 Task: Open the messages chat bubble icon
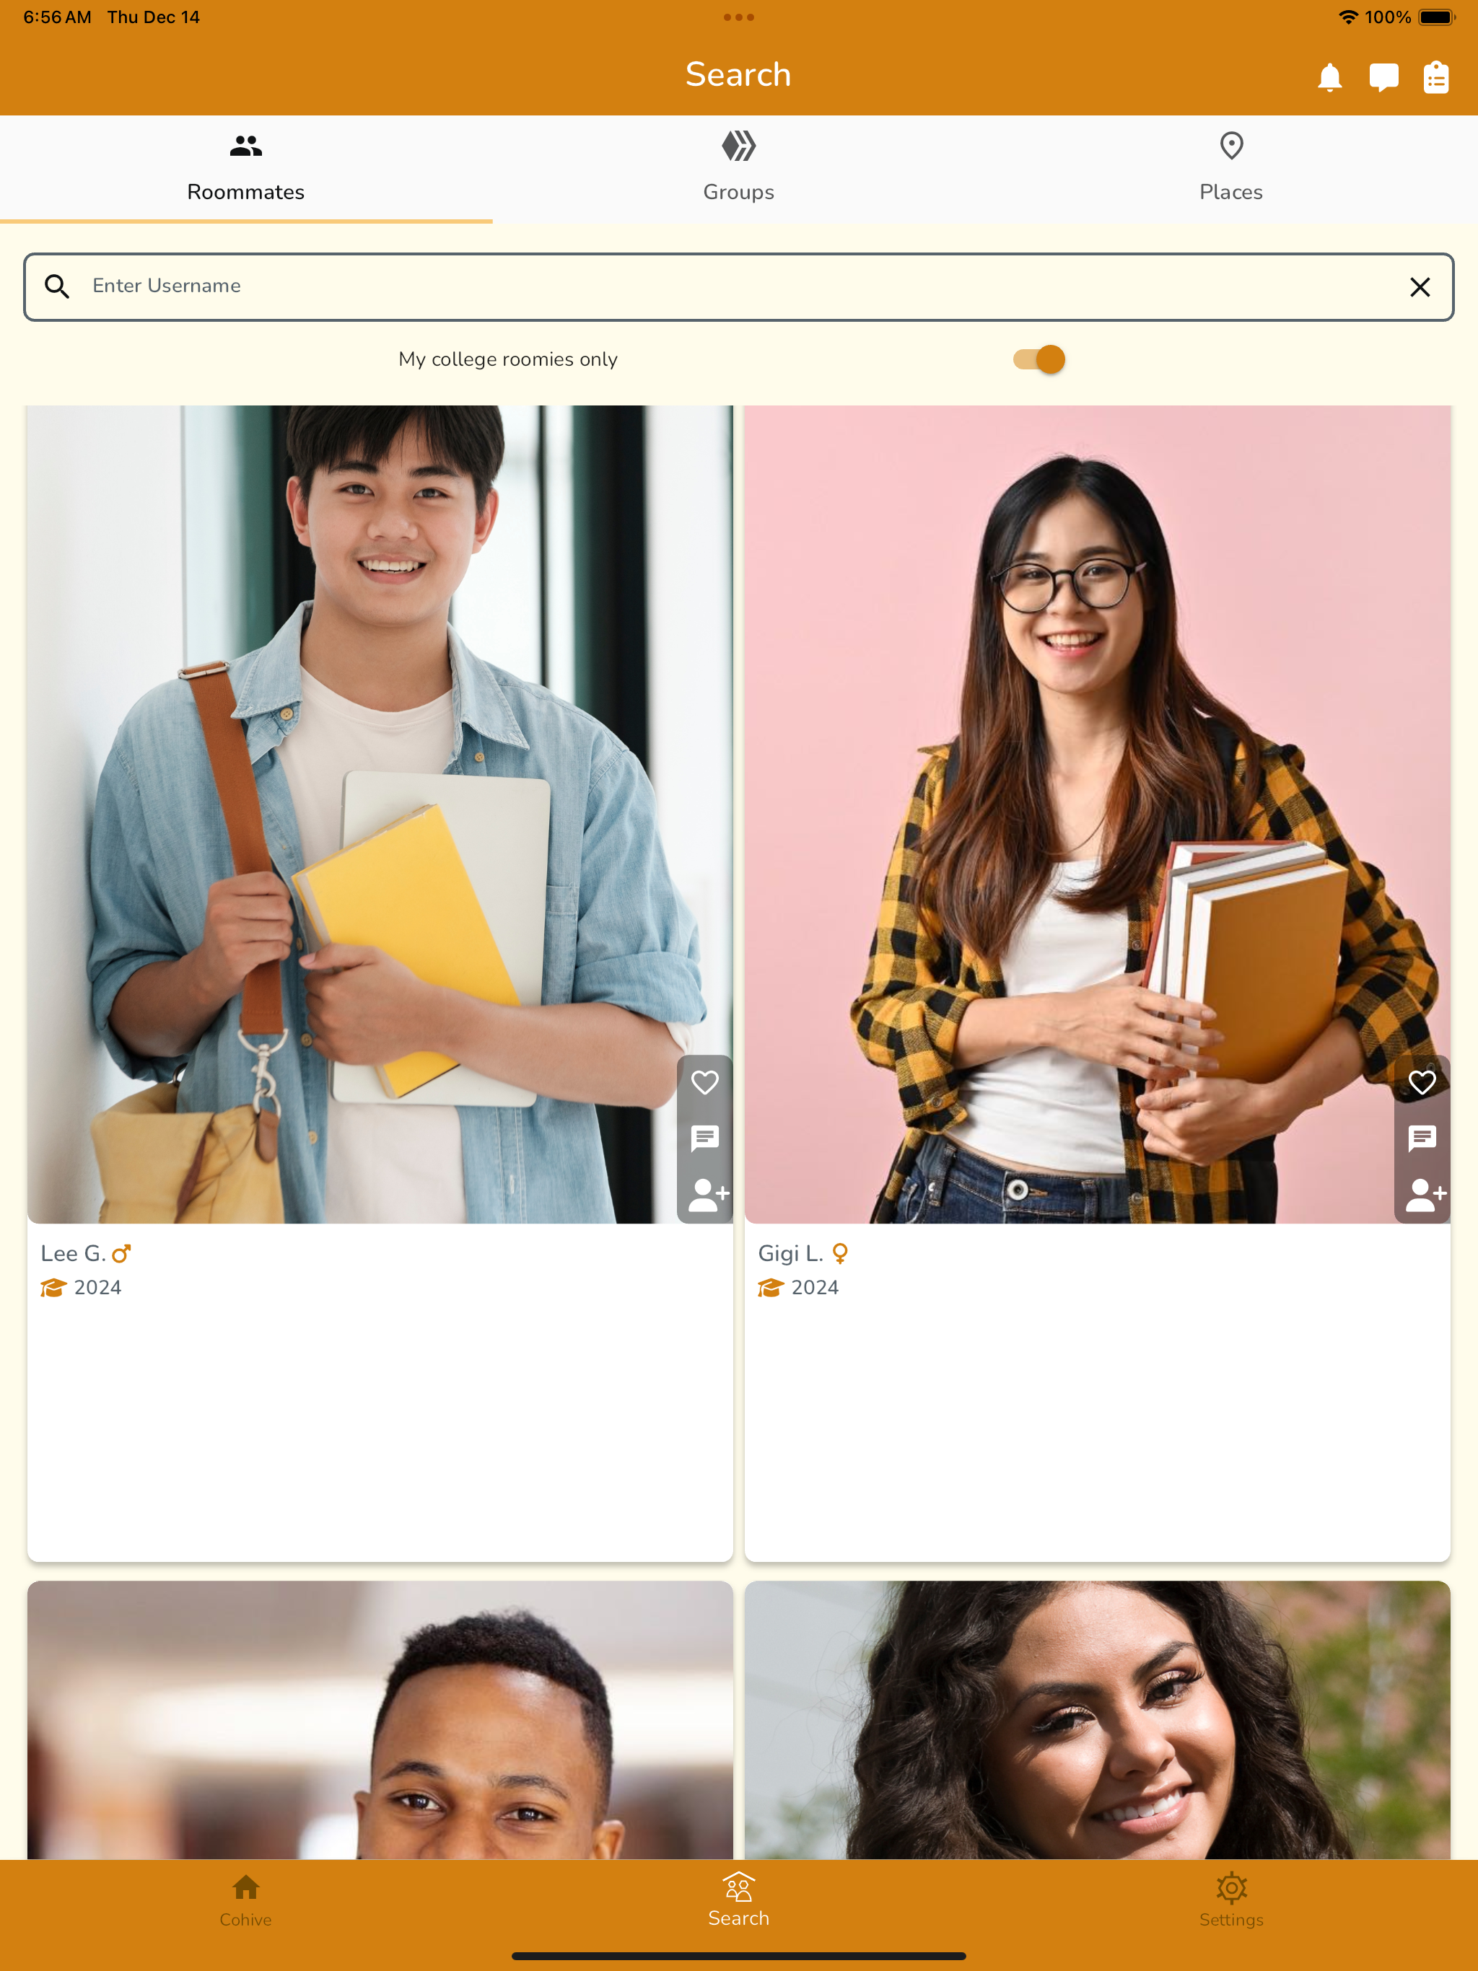tap(1383, 77)
